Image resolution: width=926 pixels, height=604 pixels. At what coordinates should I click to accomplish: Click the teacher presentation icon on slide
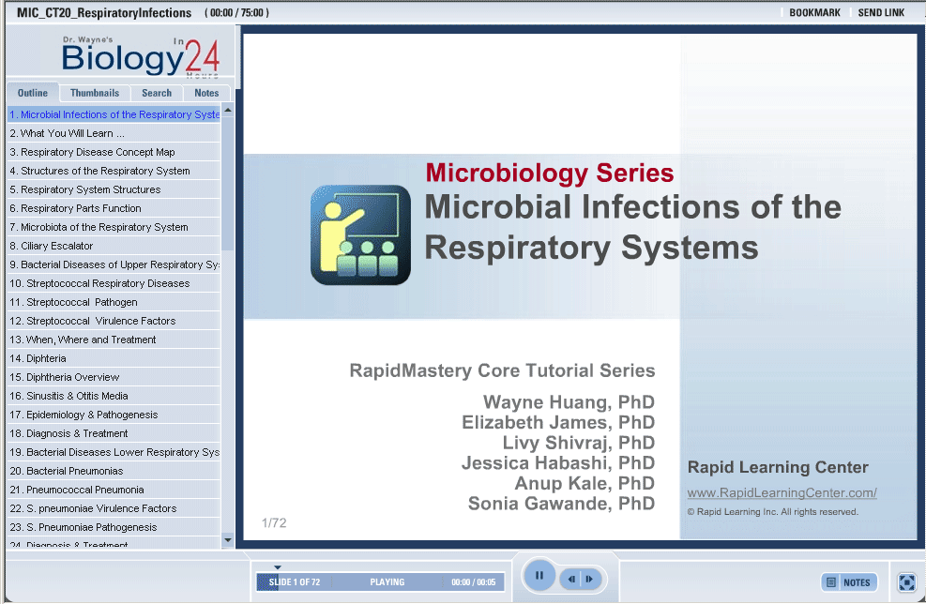[360, 234]
